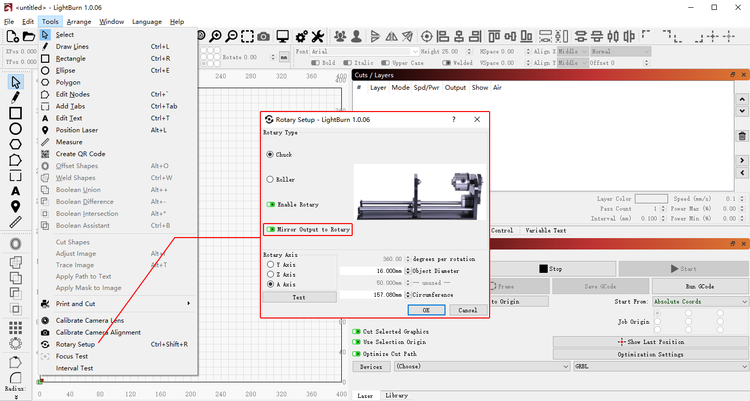Select the Edit Text 'A' tool in left toolbar
Viewport: 750px width, 401px height.
coord(16,191)
